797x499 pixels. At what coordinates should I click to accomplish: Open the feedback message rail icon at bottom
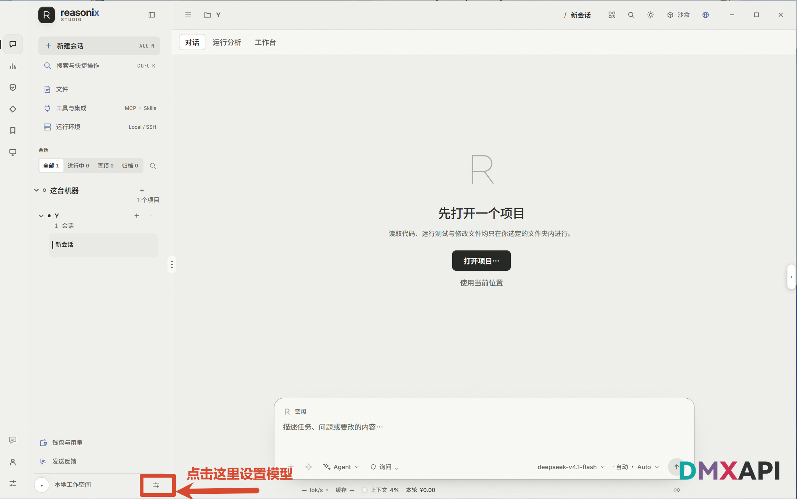[x=13, y=440]
